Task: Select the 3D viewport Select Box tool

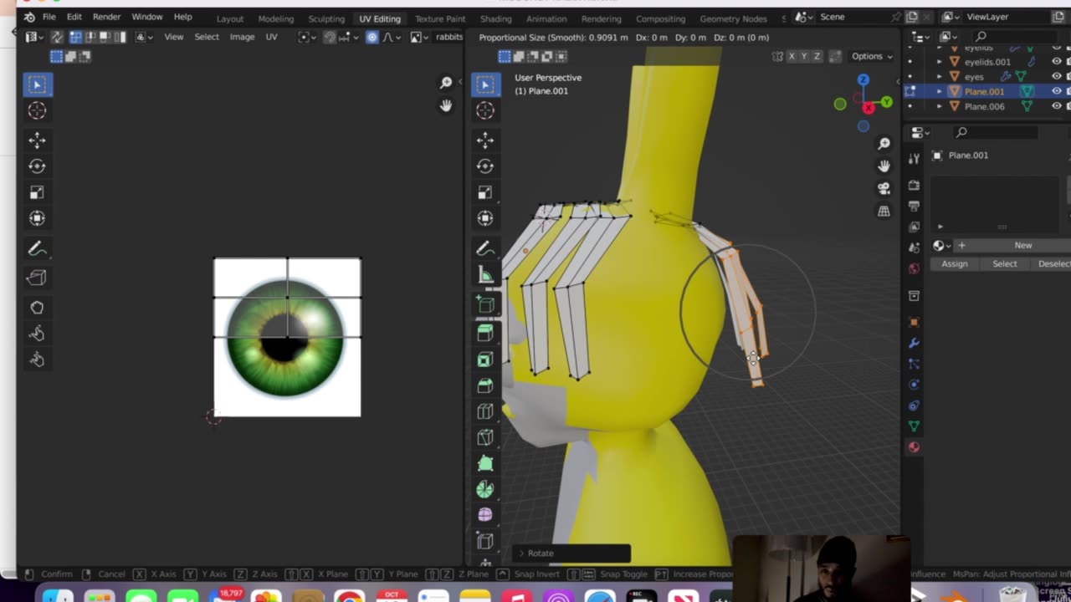Action: (485, 84)
